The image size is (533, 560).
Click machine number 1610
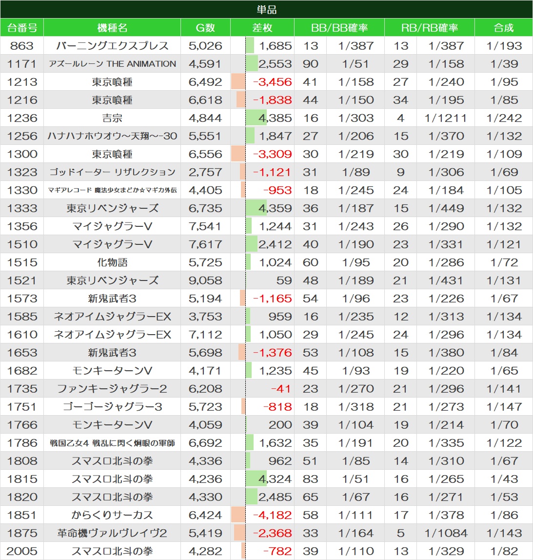[x=22, y=335]
